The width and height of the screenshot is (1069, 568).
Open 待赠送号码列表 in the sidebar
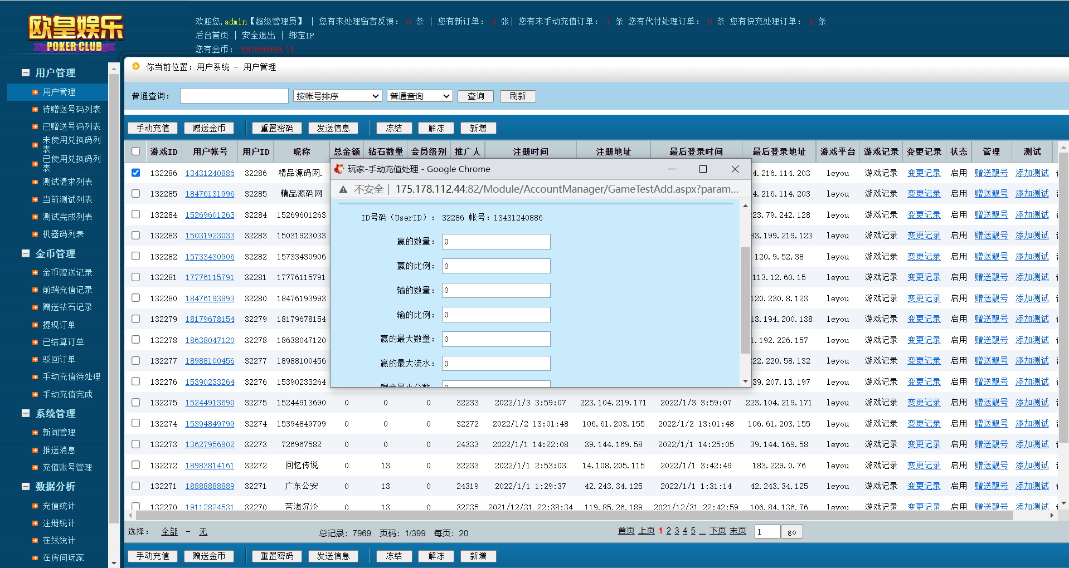[71, 109]
